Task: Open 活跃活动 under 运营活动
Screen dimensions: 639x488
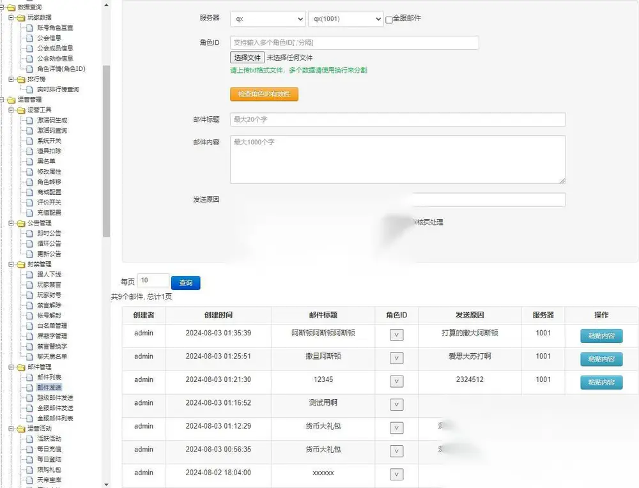Action: coord(49,439)
